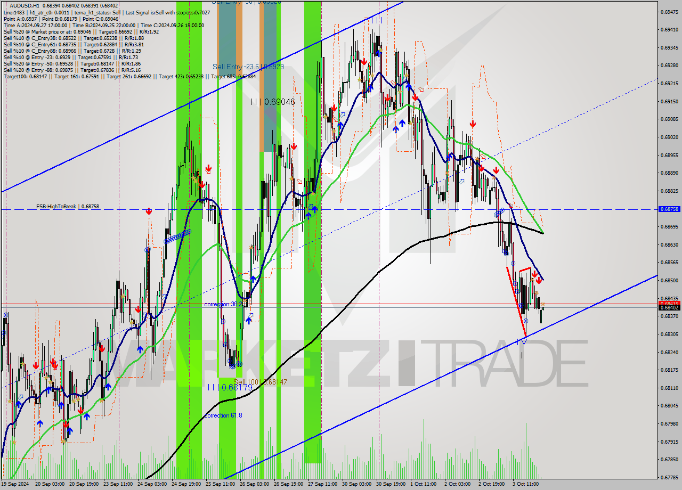The height and width of the screenshot is (490, 682).
Task: Click the '26 Sep 03:00' time axis label
Action: point(255,485)
